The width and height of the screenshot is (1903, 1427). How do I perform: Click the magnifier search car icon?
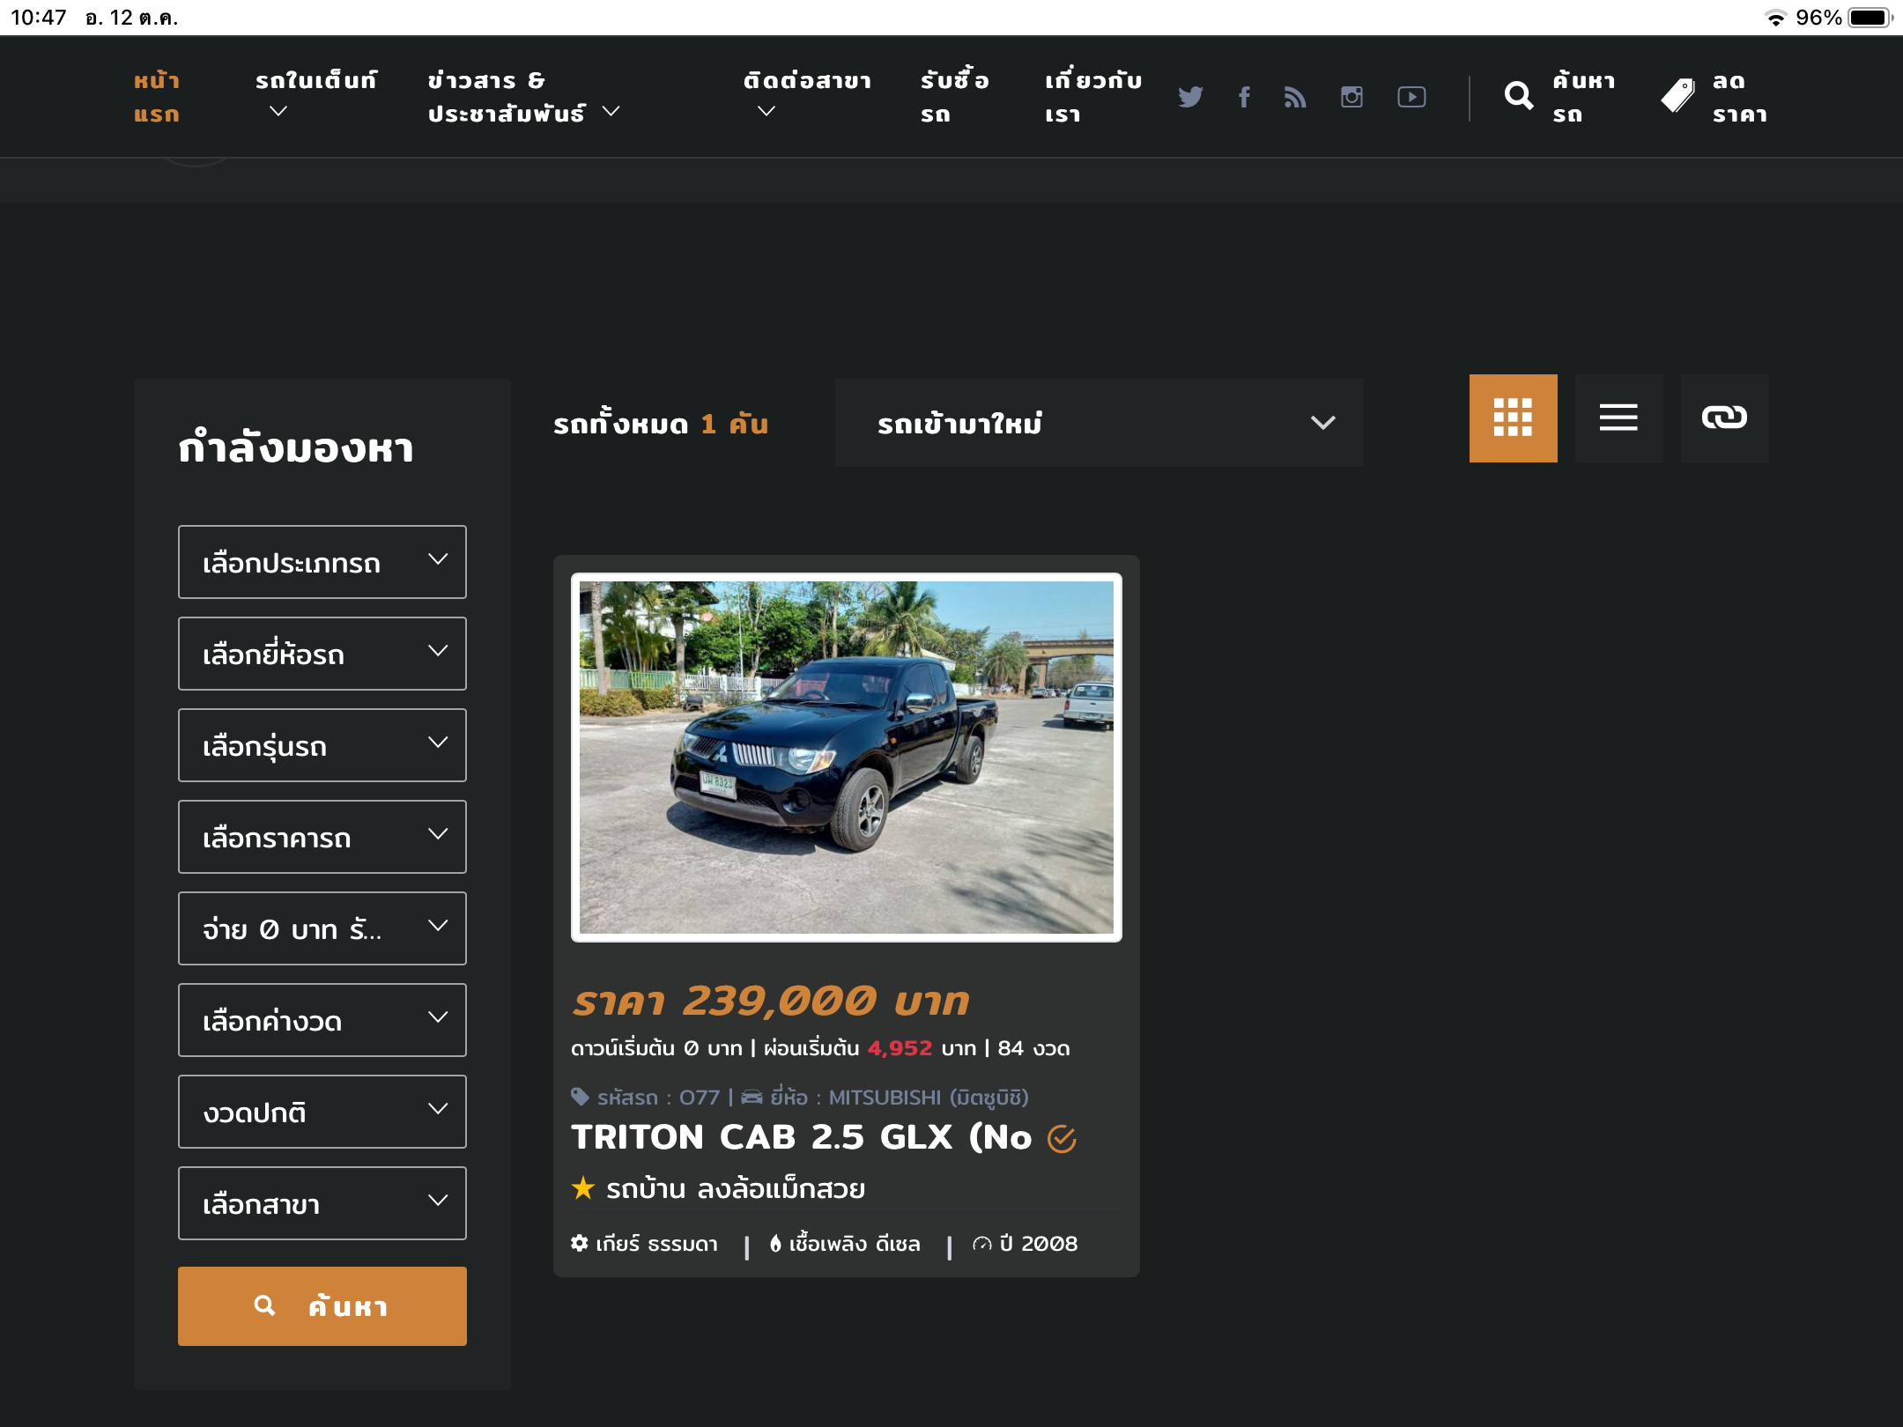1518,96
